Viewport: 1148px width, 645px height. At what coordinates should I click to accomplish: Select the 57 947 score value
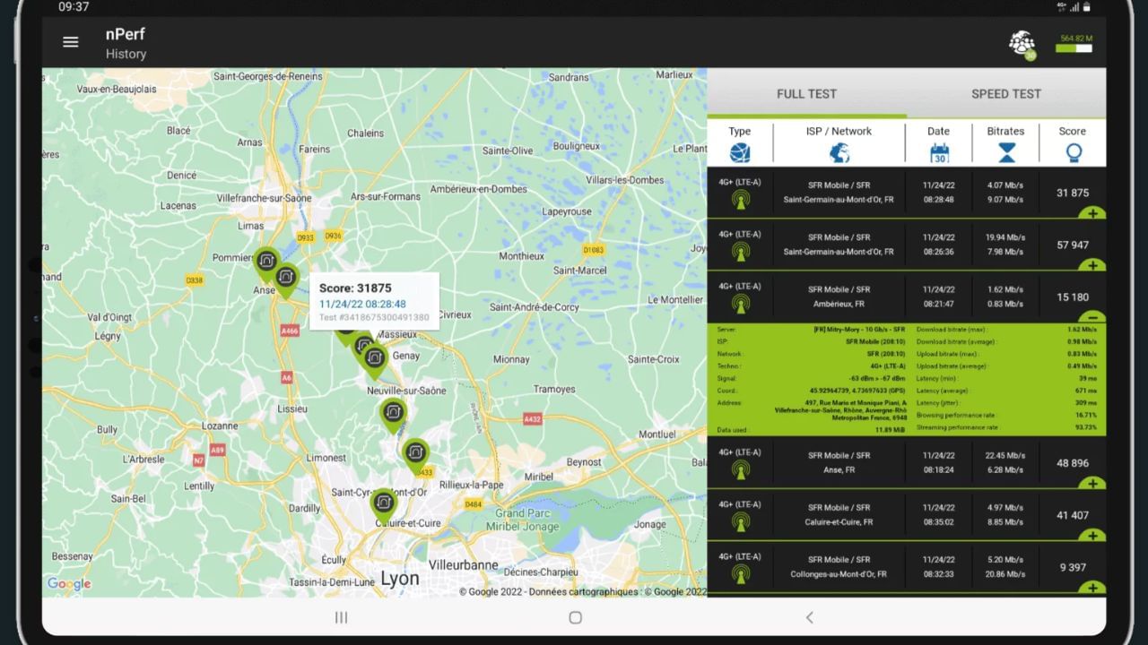pos(1073,245)
